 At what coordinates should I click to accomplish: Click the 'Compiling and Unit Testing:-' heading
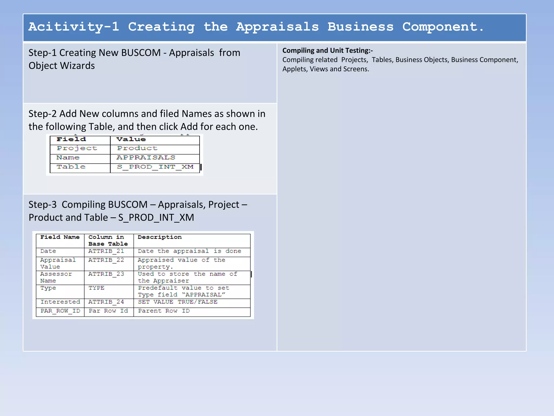pyautogui.click(x=328, y=51)
